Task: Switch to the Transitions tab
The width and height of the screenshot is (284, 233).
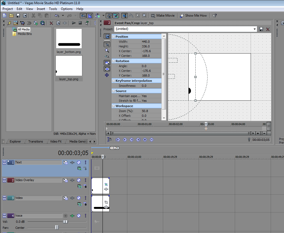Action: tap(36, 141)
